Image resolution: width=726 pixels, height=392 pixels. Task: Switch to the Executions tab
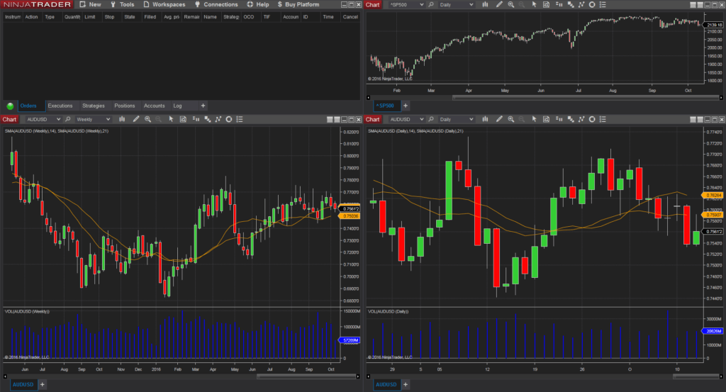pos(60,106)
